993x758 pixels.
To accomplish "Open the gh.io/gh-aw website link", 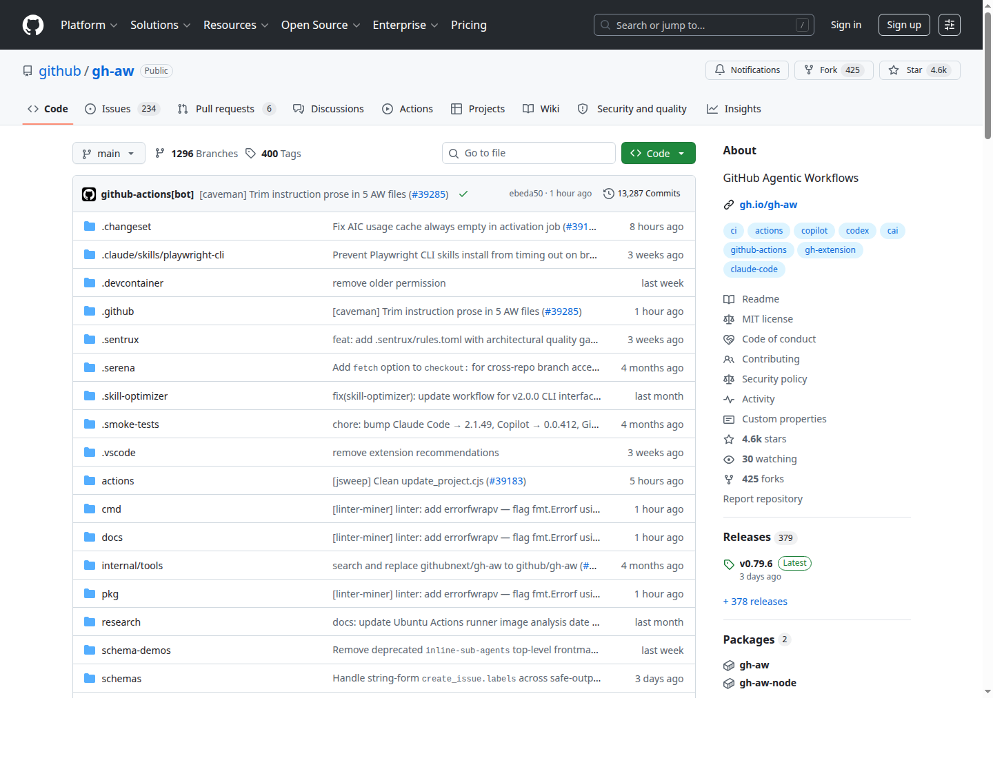I will [x=768, y=205].
